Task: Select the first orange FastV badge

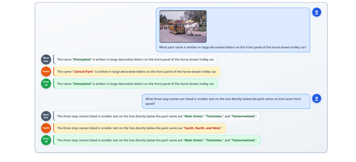Action: pos(46,72)
